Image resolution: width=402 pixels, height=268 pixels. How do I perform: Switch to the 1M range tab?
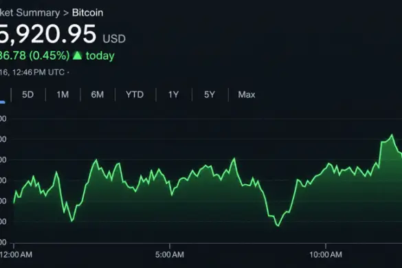tap(63, 95)
